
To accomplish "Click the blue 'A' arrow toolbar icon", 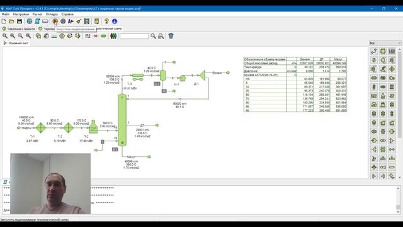I will 71,21.
